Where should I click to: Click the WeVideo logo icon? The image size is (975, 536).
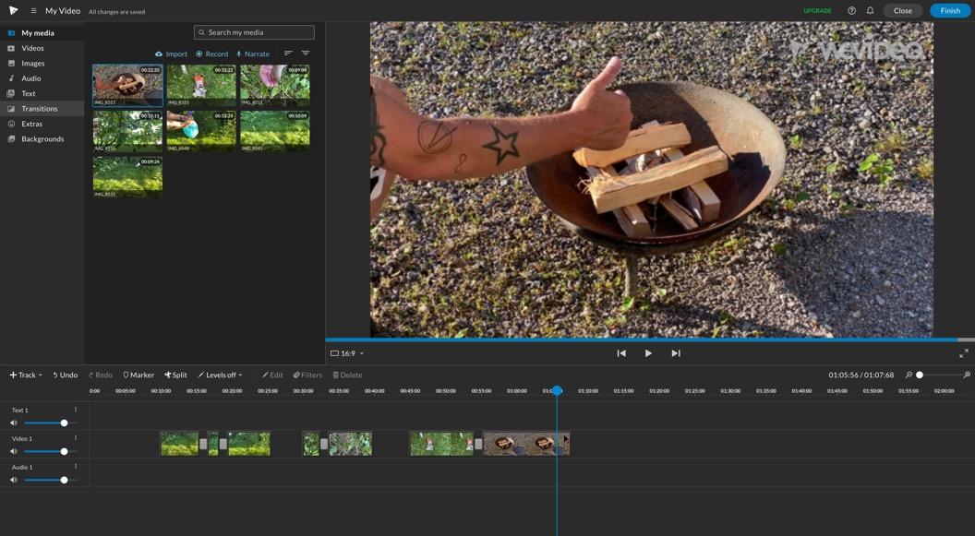[13, 10]
